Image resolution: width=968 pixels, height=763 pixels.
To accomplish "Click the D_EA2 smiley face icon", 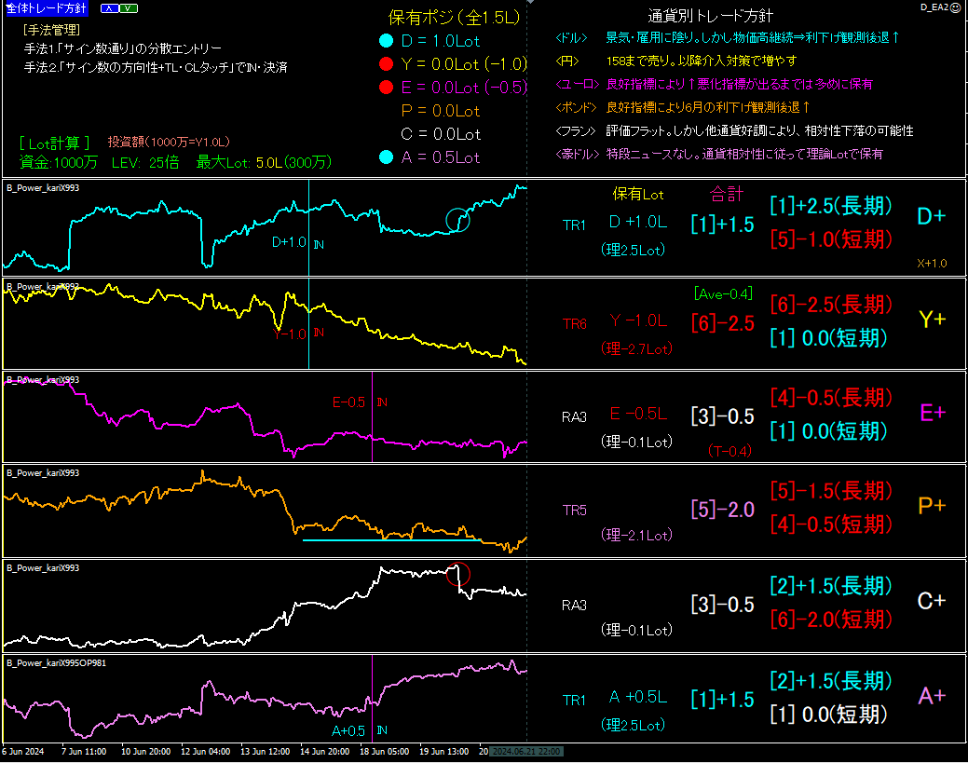I will (x=956, y=7).
